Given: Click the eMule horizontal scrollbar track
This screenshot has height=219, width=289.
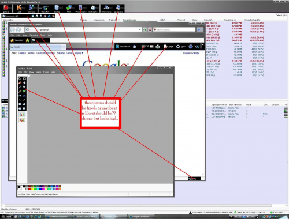Looking at the screenshot, I should [x=138, y=205].
